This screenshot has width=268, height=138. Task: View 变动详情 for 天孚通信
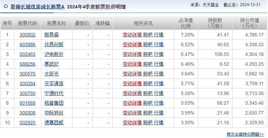pos(132,83)
